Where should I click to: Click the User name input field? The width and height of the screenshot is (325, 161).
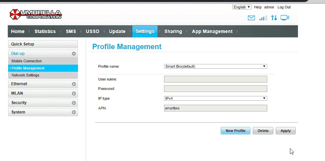click(x=216, y=79)
